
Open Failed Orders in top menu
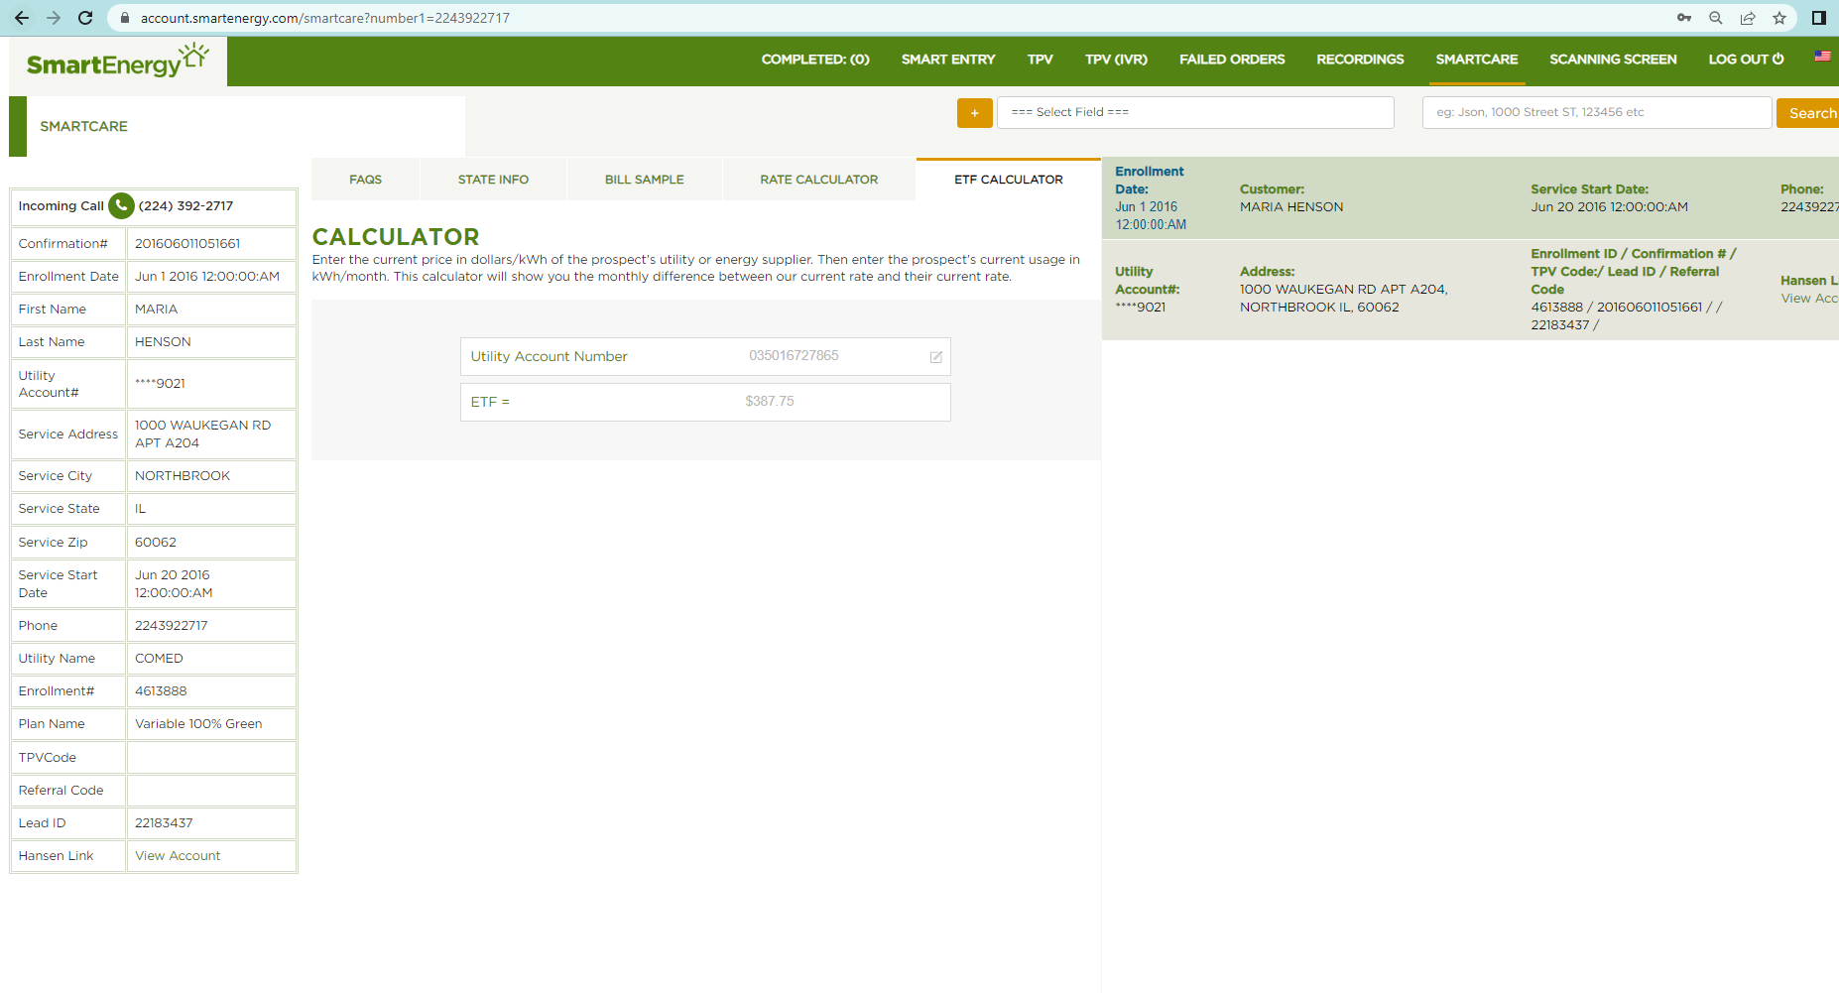pyautogui.click(x=1231, y=60)
